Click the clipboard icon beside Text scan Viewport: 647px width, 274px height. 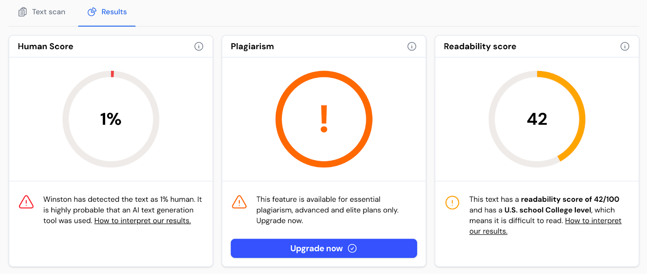point(22,12)
